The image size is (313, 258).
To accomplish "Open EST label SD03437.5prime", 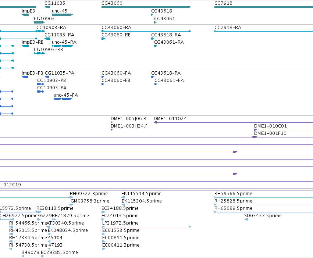I will [x=263, y=216].
